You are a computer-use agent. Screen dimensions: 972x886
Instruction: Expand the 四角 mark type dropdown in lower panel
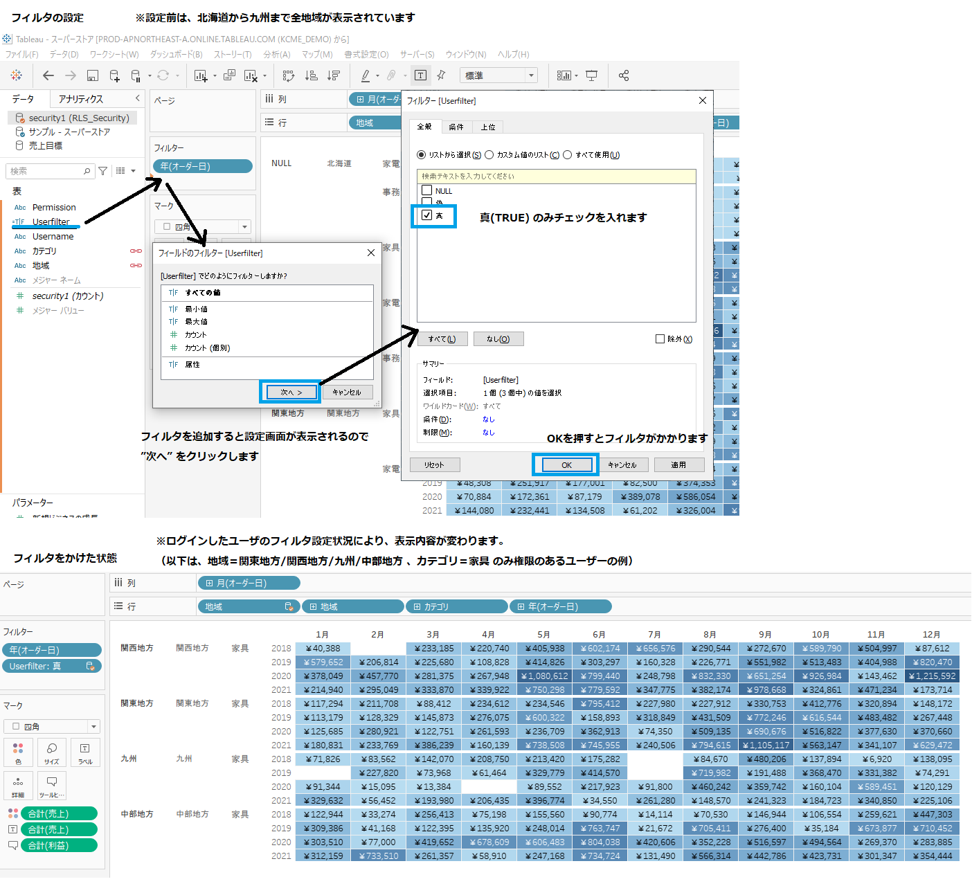pos(93,727)
